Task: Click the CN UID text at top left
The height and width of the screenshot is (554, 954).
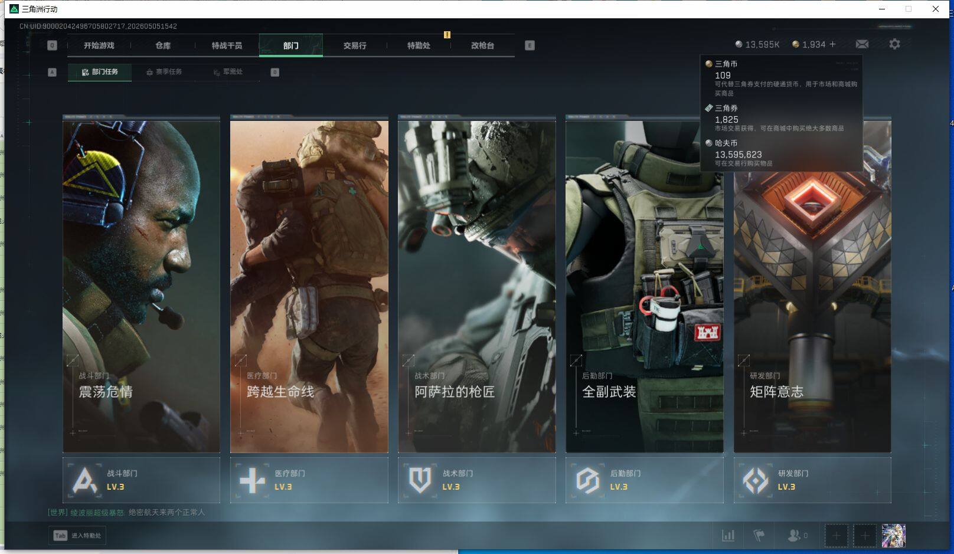Action: [x=98, y=26]
